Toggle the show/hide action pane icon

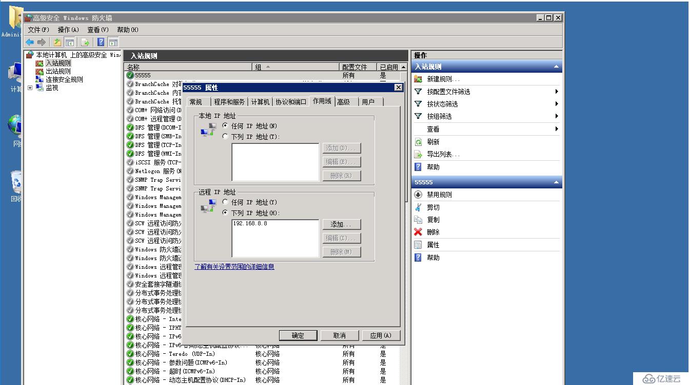(113, 42)
